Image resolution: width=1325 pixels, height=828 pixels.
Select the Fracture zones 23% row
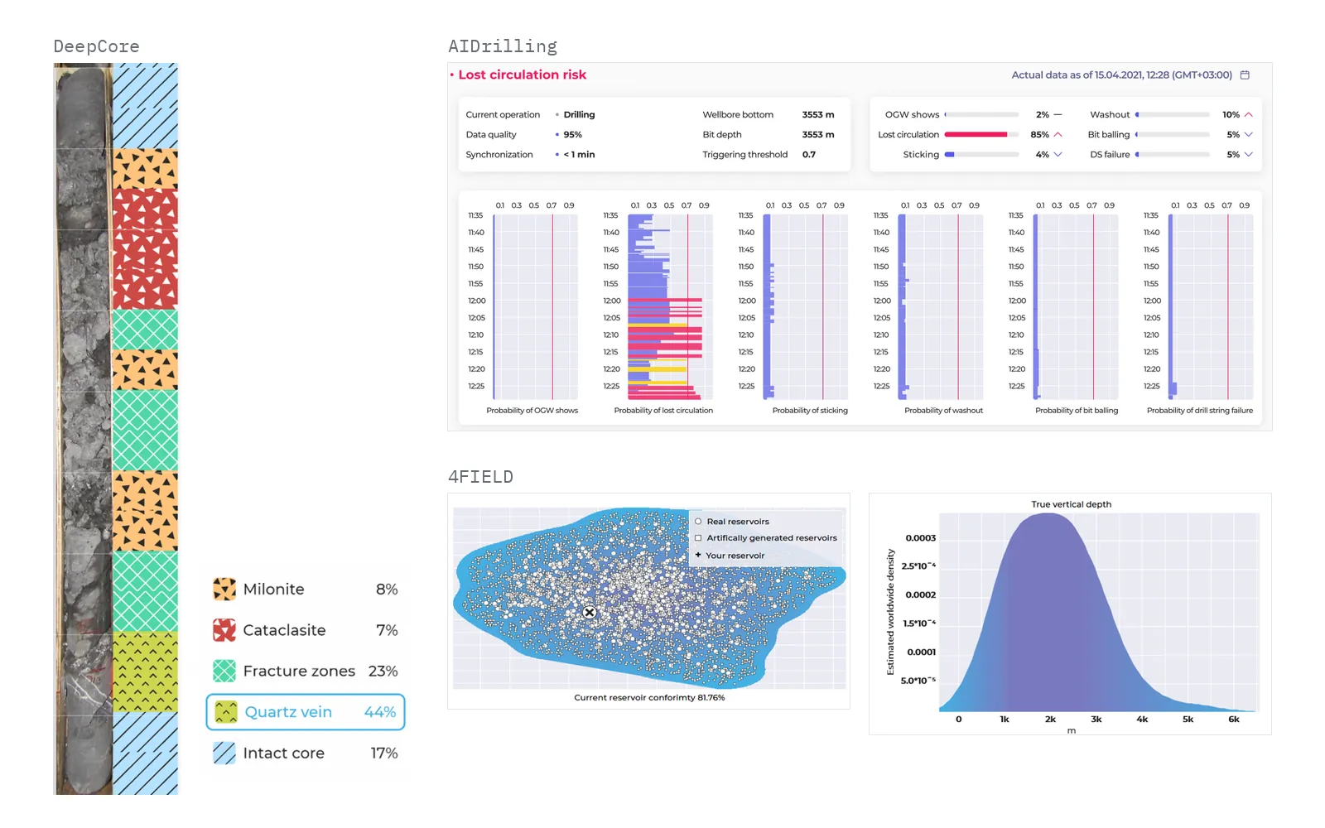306,671
